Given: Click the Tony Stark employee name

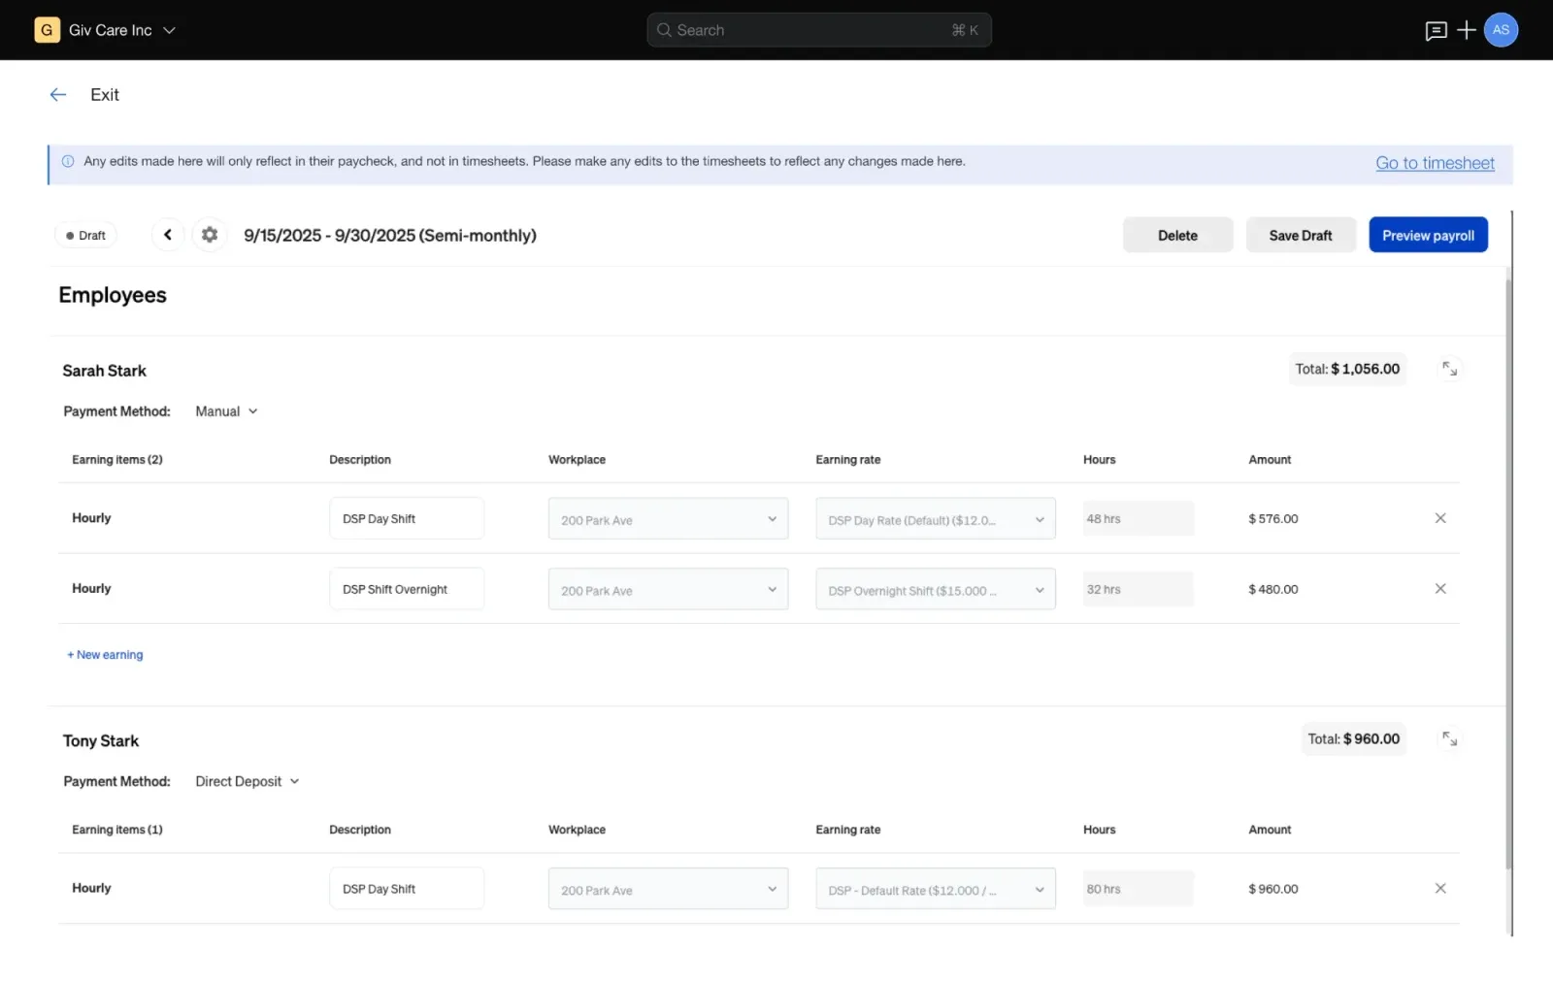Looking at the screenshot, I should pos(101,741).
